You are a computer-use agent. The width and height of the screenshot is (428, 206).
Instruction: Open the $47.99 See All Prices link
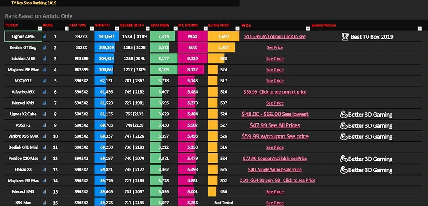pos(275,125)
